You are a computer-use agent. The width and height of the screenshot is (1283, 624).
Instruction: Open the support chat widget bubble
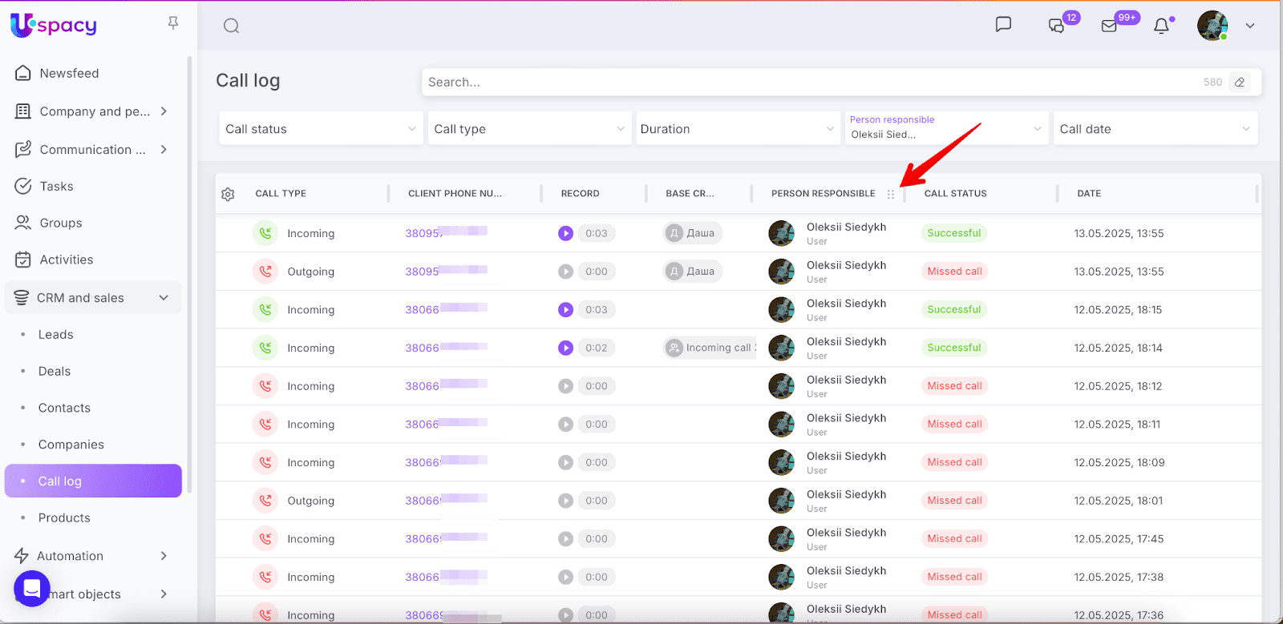click(x=32, y=589)
